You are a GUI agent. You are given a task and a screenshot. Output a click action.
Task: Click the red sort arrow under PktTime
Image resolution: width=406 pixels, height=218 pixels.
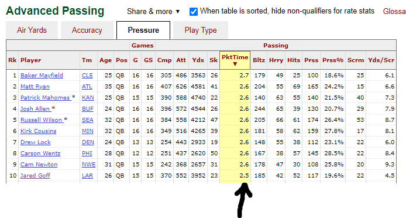(235, 64)
